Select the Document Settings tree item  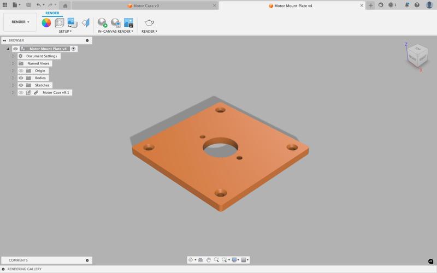coord(42,56)
